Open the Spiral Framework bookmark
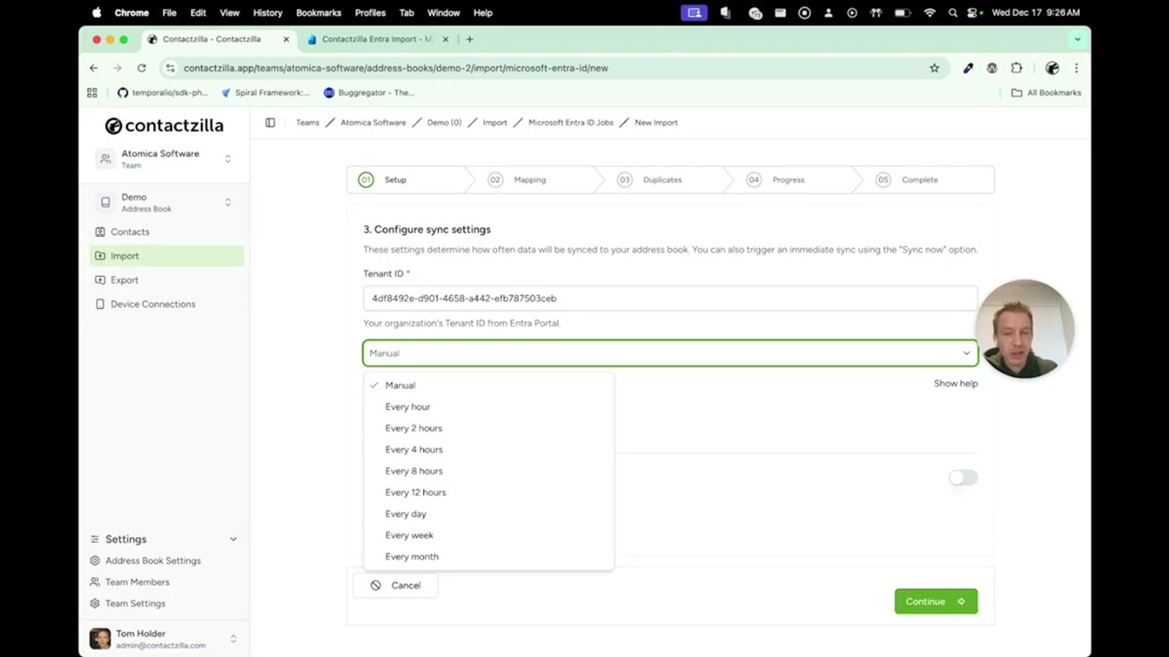Viewport: 1169px width, 657px height. click(x=265, y=93)
